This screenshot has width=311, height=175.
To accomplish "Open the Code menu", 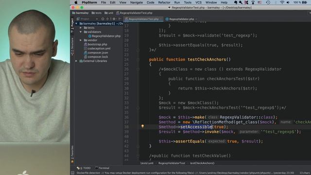I will tap(150, 2).
